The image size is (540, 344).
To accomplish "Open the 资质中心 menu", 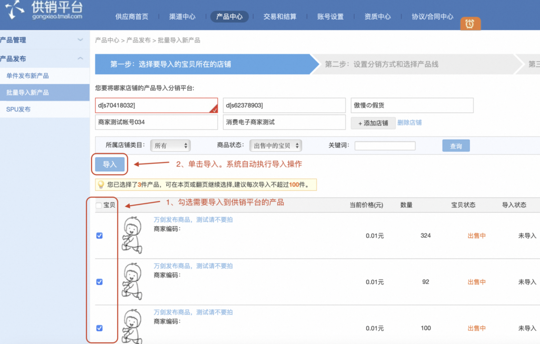I will coord(378,17).
